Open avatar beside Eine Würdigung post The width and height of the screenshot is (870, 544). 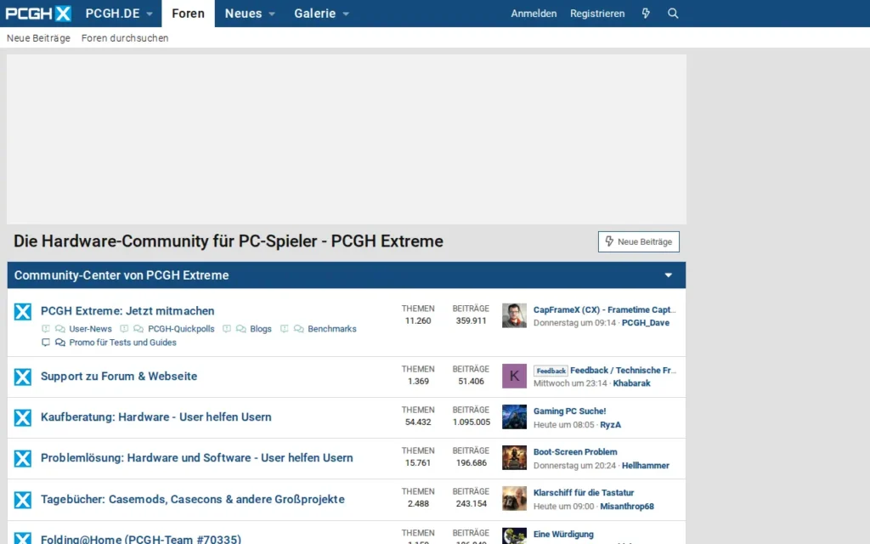click(514, 535)
